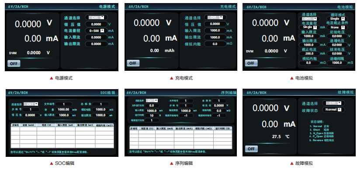Toggle the OFF button in 电源模式 panel
Viewport: 364px width, 173px height.
pyautogui.click(x=14, y=63)
